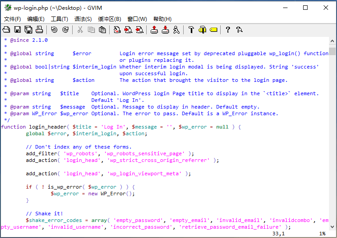Image resolution: width=337 pixels, height=238 pixels.
Task: Click the Save All toolbar icon
Action: tap(28, 30)
